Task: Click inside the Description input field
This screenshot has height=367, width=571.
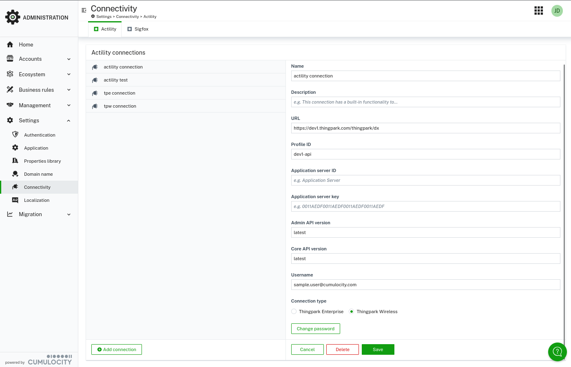Action: [425, 102]
